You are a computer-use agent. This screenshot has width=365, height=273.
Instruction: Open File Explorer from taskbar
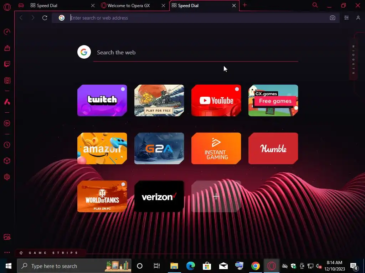tap(174, 266)
